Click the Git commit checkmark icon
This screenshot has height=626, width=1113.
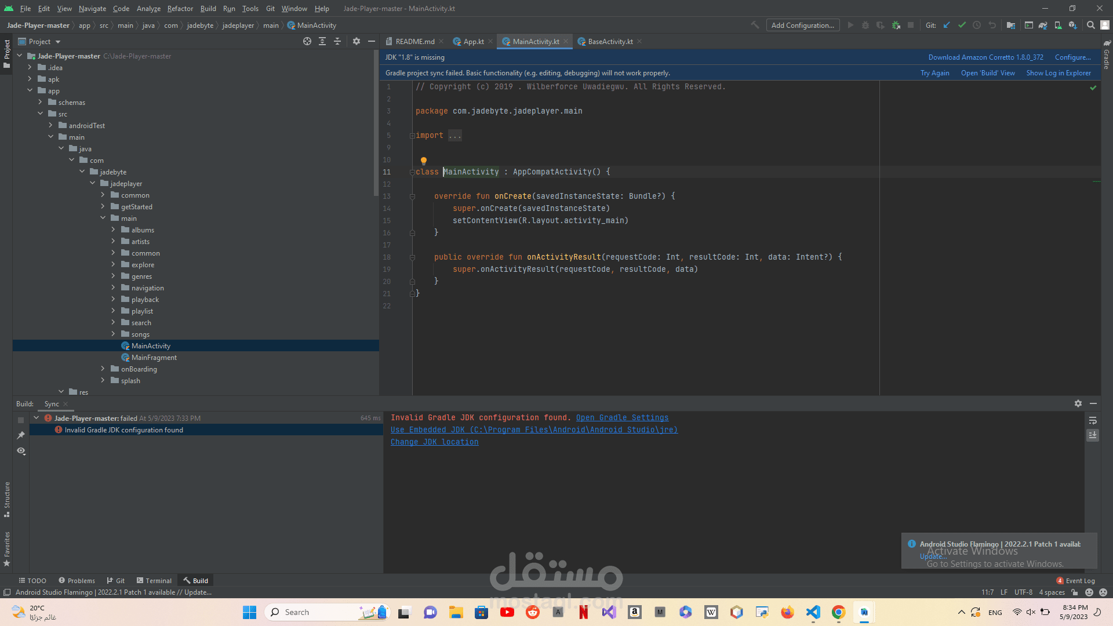[962, 25]
